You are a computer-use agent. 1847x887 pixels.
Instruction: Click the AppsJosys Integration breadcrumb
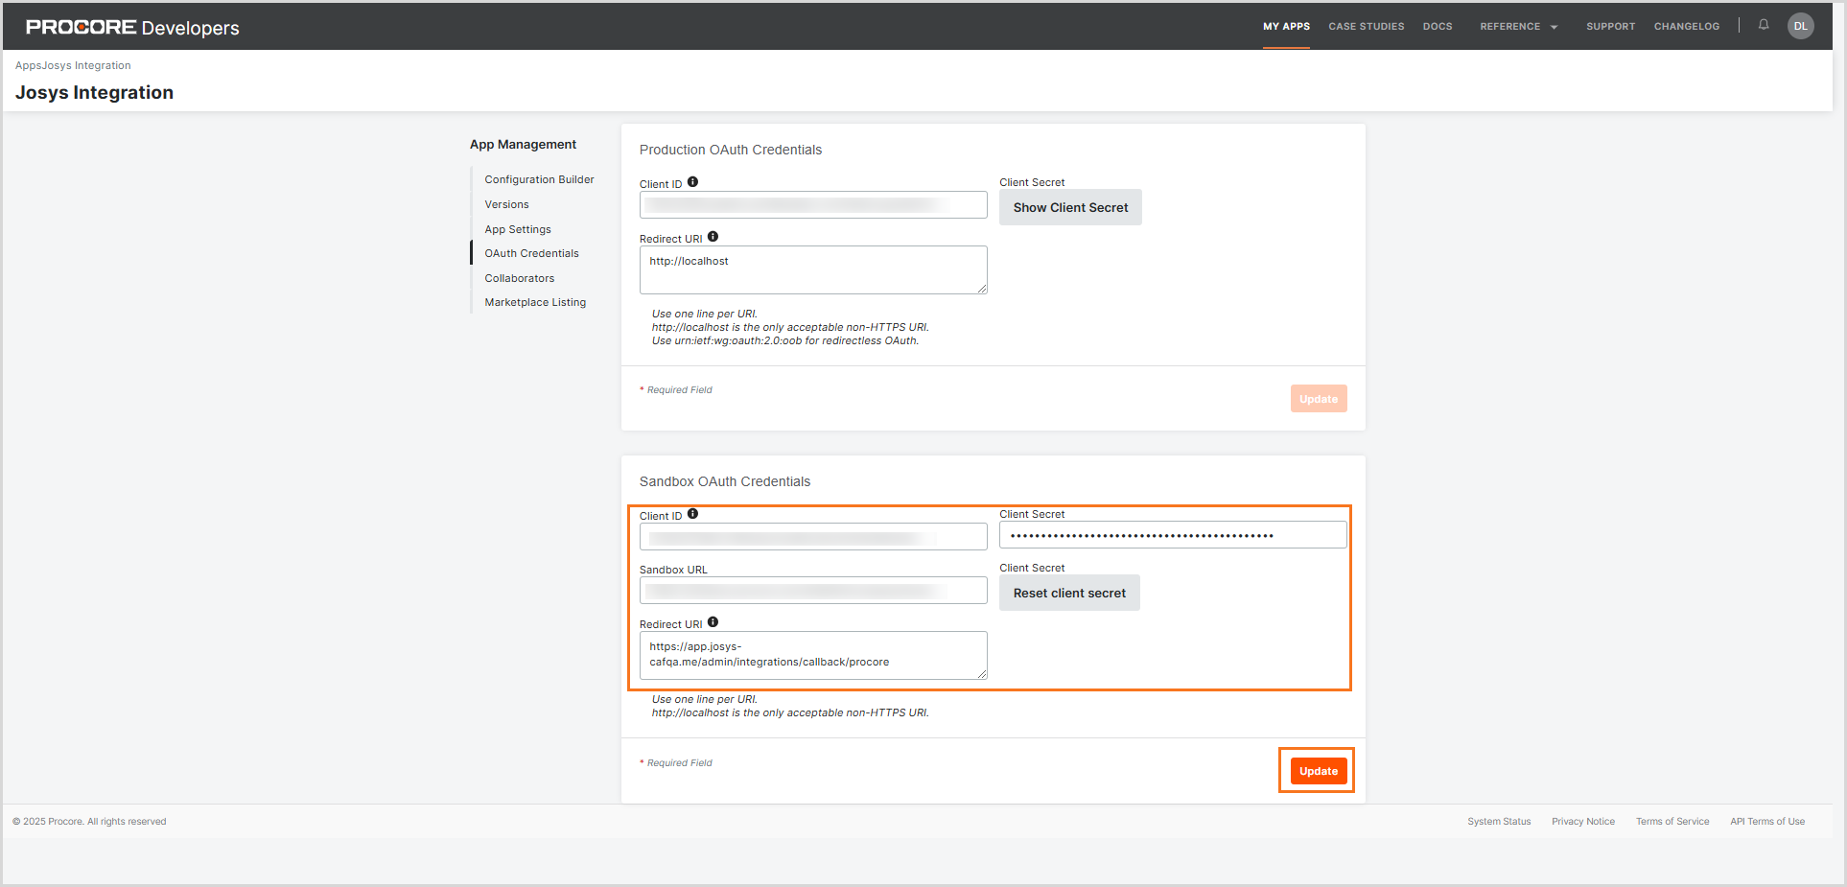[x=73, y=65]
